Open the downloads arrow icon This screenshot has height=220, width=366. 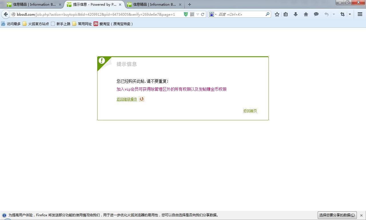(296, 14)
